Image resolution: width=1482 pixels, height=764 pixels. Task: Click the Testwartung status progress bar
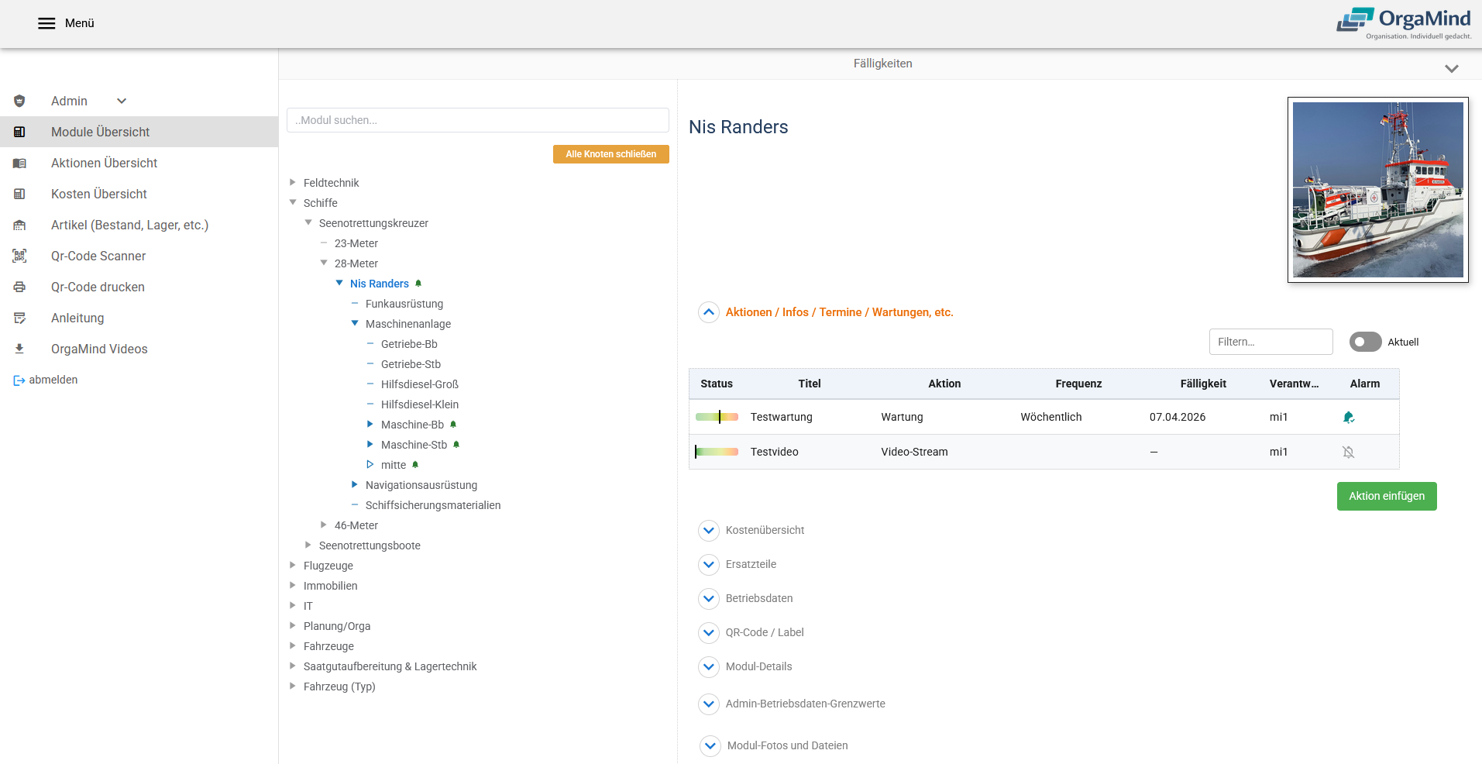click(717, 417)
